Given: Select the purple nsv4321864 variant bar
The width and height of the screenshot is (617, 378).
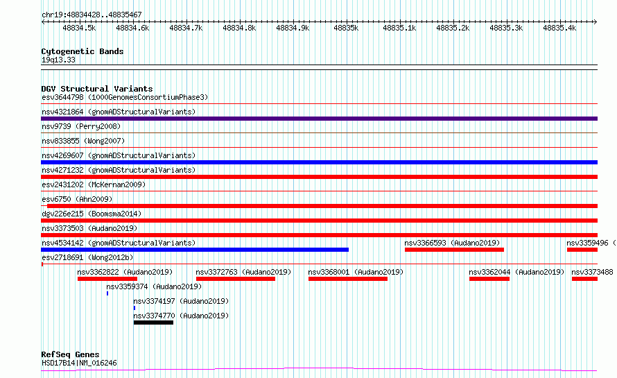Looking at the screenshot, I should (319, 119).
